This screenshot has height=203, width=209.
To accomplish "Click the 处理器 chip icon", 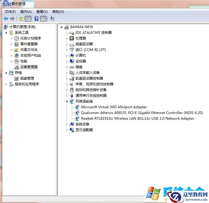I will (x=72, y=38).
